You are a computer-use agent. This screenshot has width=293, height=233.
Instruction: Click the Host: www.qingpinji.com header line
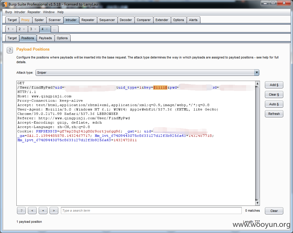pyautogui.click(x=45, y=96)
